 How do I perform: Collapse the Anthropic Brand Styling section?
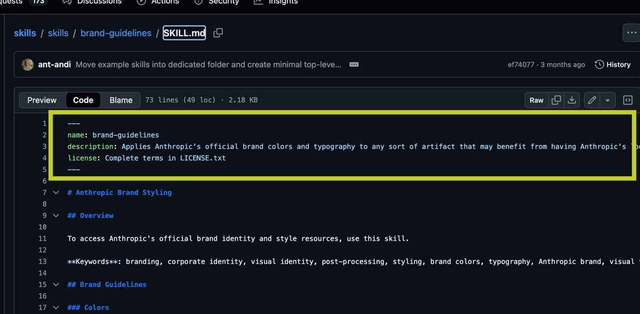coord(56,193)
